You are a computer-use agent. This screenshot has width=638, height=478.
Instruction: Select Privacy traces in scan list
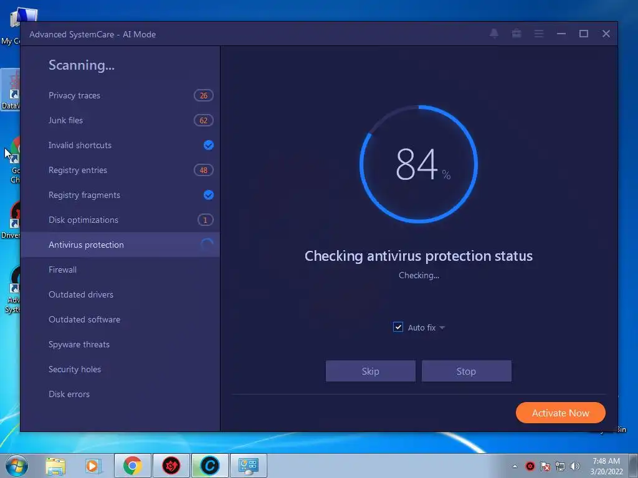click(x=120, y=95)
